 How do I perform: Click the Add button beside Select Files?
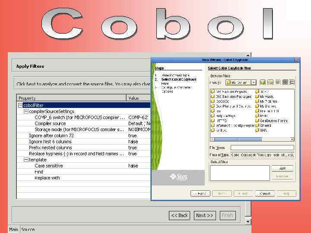(282, 168)
